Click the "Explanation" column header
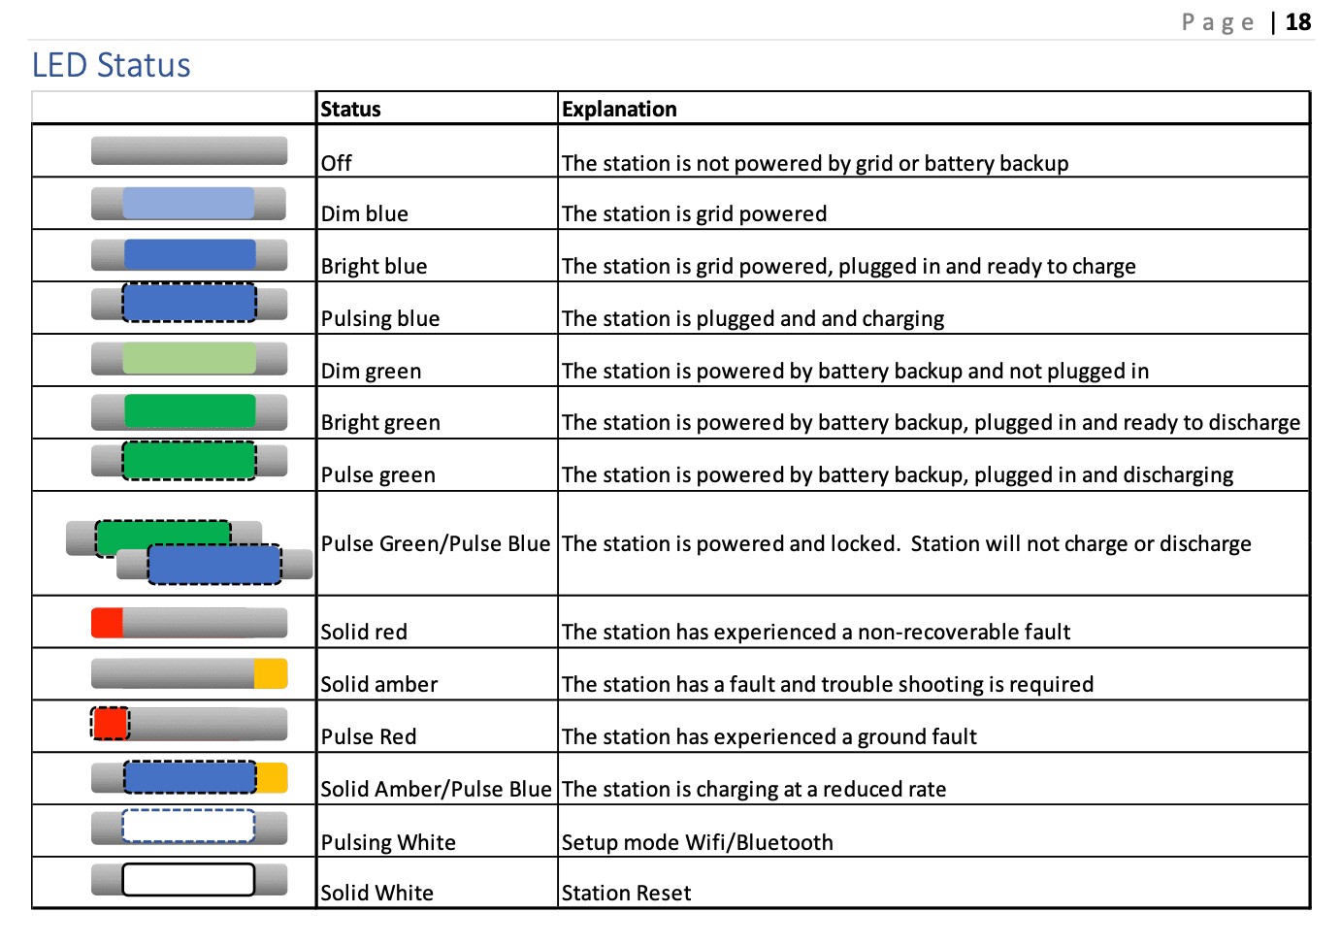The width and height of the screenshot is (1341, 945). [619, 109]
